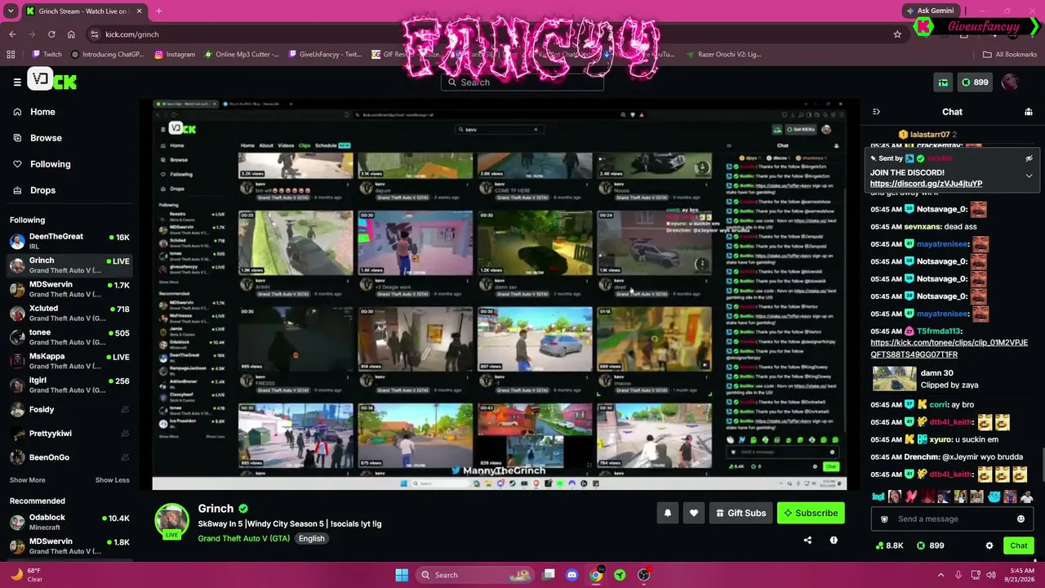
Task: Open the Twitch bookmark
Action: (x=47, y=55)
